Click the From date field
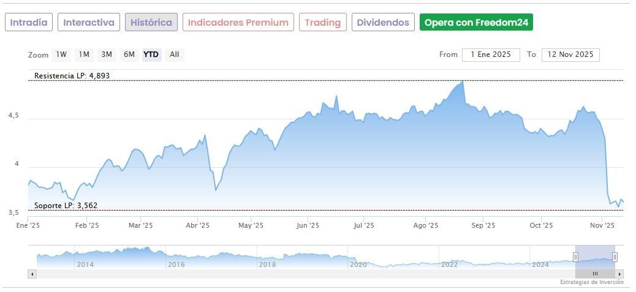Viewport: 636px width, 292px height. pos(490,54)
